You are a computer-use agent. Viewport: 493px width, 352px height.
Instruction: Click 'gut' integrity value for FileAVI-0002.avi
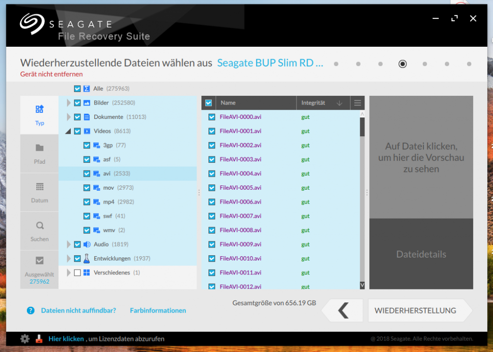click(x=305, y=145)
